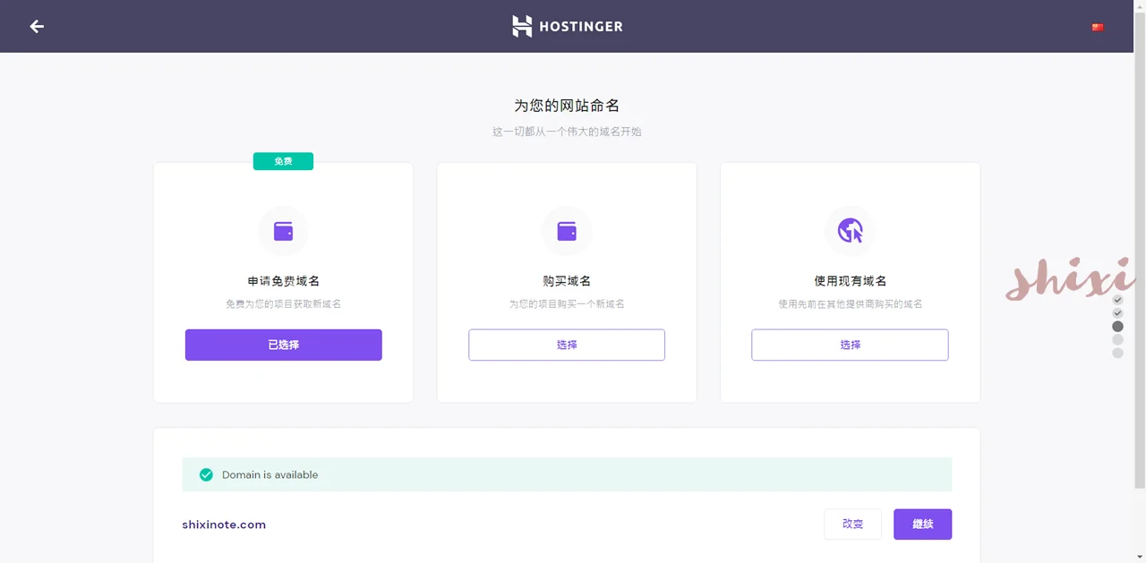Click the wallet icon above 申请免费域名
This screenshot has height=563, width=1146.
(x=284, y=231)
